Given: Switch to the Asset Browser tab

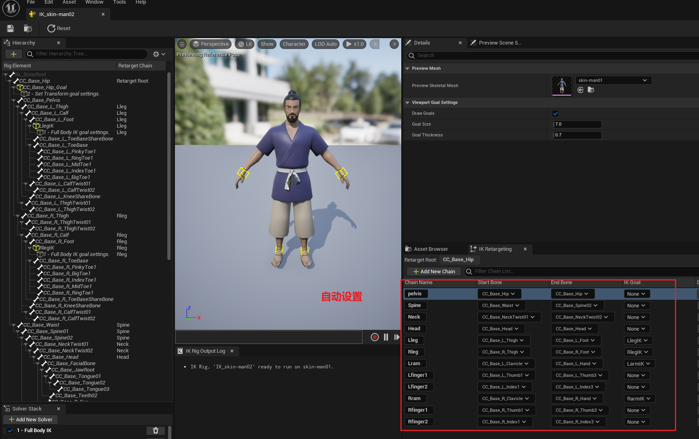Looking at the screenshot, I should pos(431,249).
